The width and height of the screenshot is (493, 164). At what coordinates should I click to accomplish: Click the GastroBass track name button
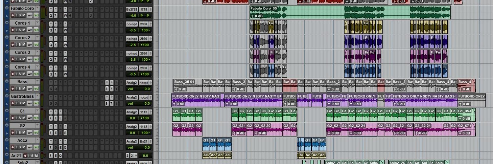click(22, 96)
